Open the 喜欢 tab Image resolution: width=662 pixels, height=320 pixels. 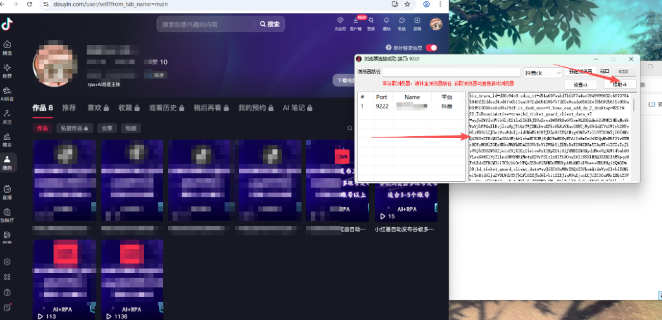(98, 108)
